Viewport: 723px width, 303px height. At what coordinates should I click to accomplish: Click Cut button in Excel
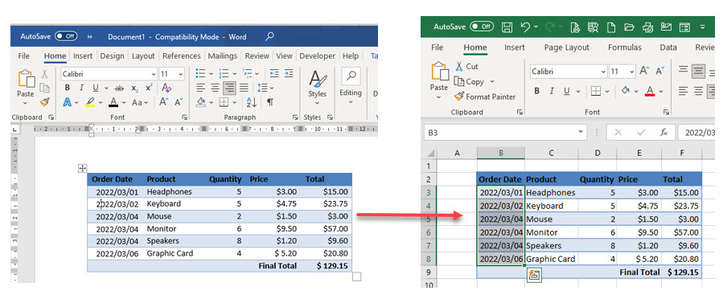coord(467,67)
